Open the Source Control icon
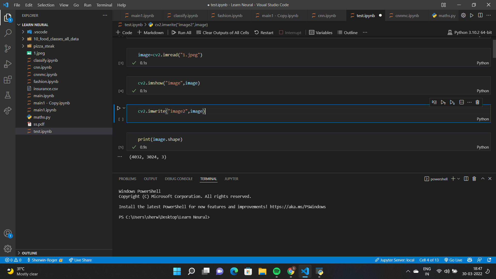This screenshot has height=279, width=496. 8,49
